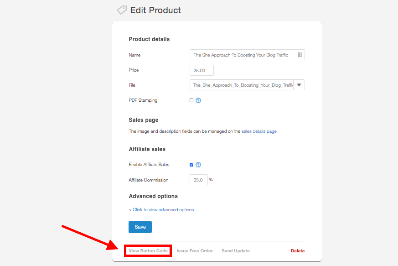Click the Enable Affiliate Sales label text
The height and width of the screenshot is (266, 398).
click(x=149, y=165)
